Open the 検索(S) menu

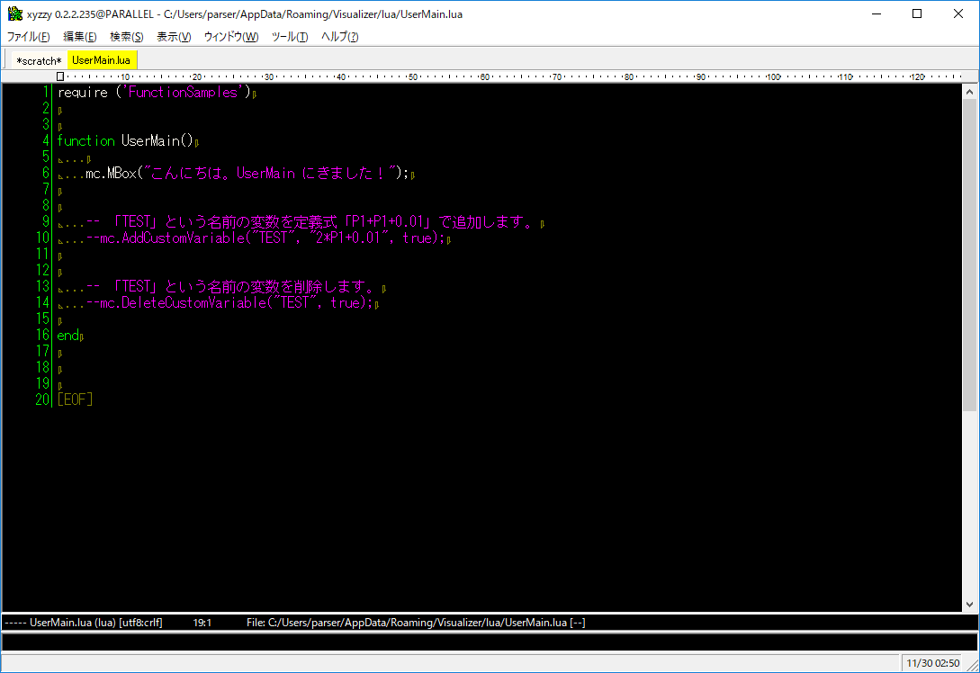tap(126, 37)
